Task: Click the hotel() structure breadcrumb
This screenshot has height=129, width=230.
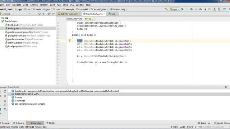Action: 89,19
